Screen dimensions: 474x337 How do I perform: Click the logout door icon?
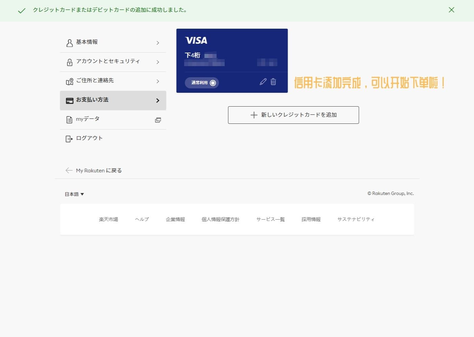(69, 139)
